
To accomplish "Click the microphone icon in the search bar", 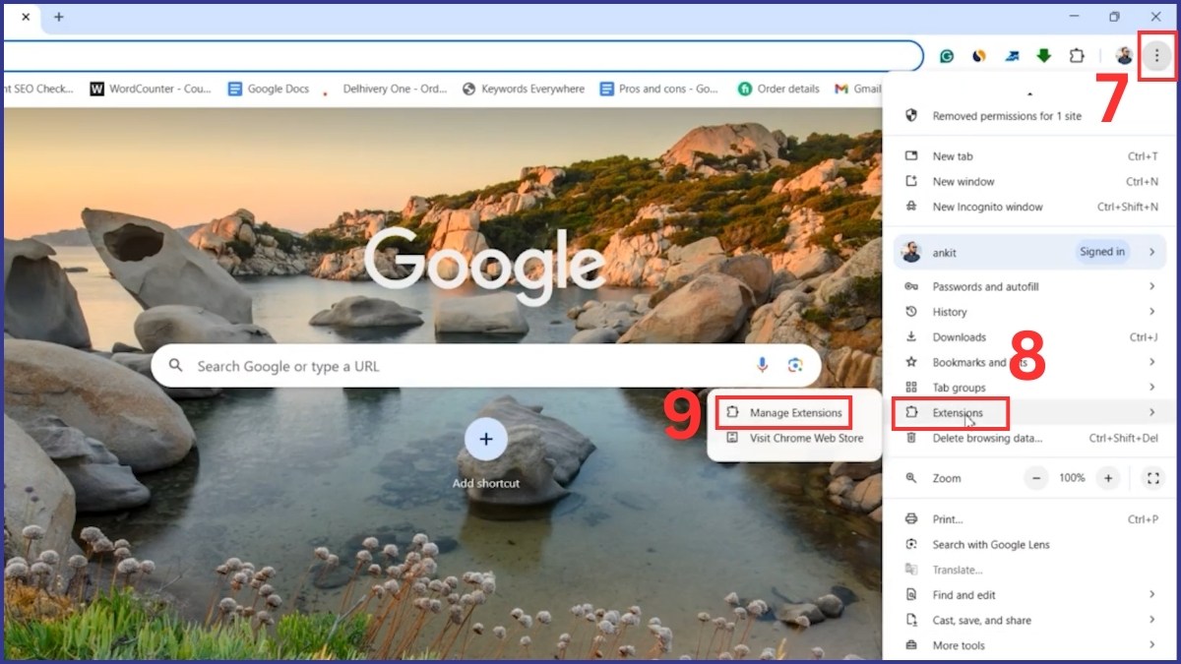I will (x=762, y=365).
